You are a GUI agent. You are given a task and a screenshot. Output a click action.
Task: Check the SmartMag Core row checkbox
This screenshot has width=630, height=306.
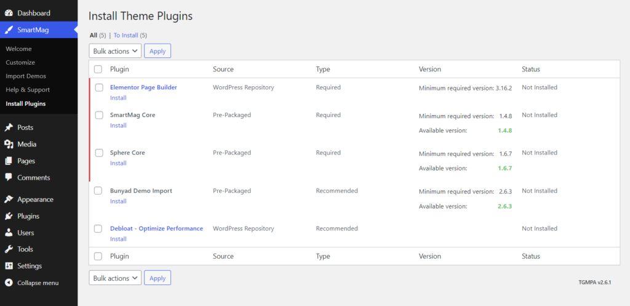coord(99,115)
